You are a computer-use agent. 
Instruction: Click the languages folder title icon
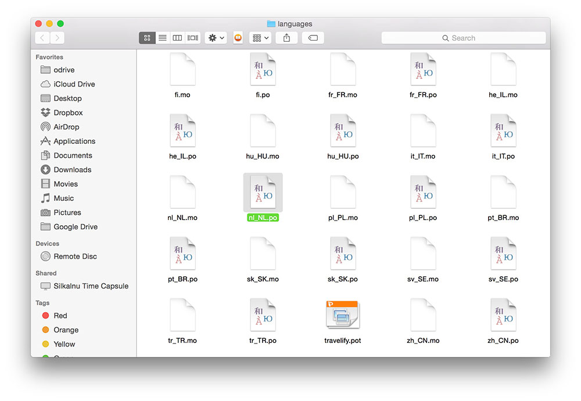(x=271, y=24)
